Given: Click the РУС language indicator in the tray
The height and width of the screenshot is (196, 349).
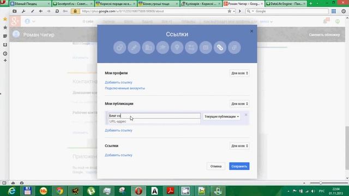Looking at the screenshot, I should tap(322, 191).
